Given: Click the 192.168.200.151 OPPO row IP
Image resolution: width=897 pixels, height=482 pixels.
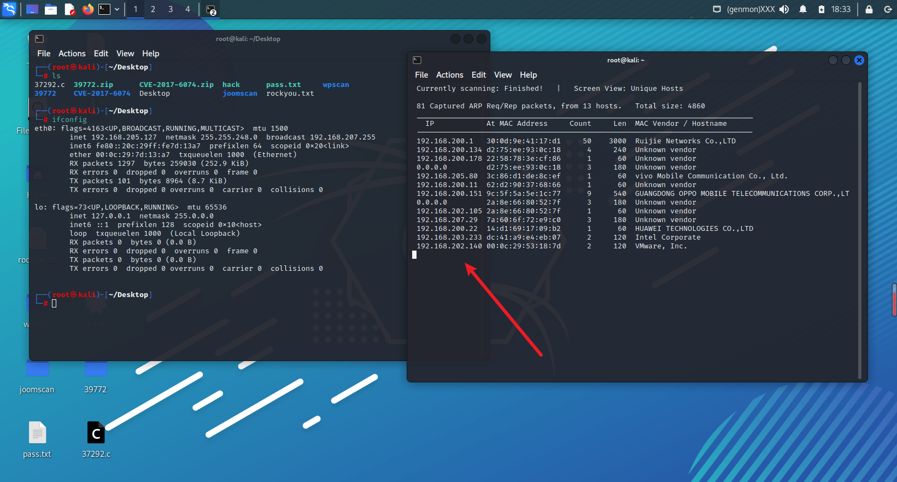Looking at the screenshot, I should (449, 194).
